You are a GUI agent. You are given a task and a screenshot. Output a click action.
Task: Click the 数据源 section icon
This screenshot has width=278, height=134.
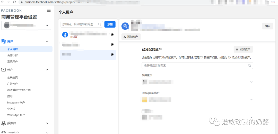pyautogui.click(x=4, y=123)
